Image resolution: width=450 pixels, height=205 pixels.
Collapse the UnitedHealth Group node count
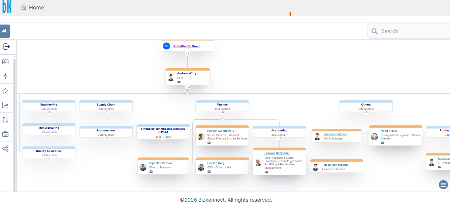(188, 53)
